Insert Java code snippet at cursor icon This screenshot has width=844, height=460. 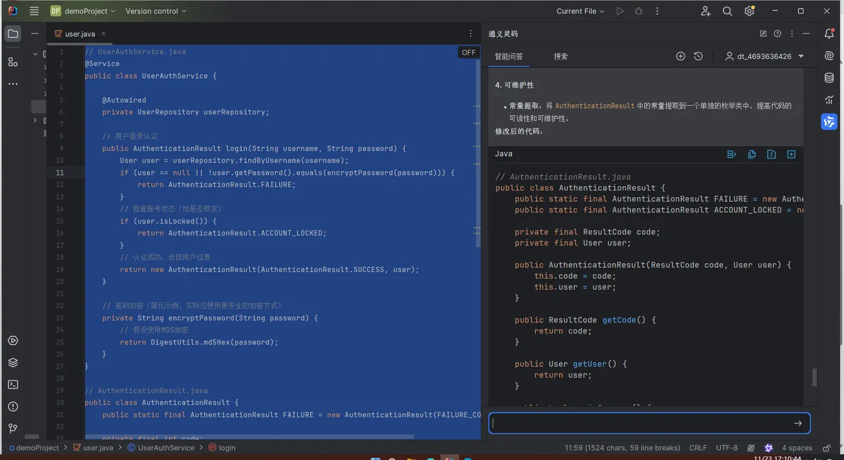point(732,154)
